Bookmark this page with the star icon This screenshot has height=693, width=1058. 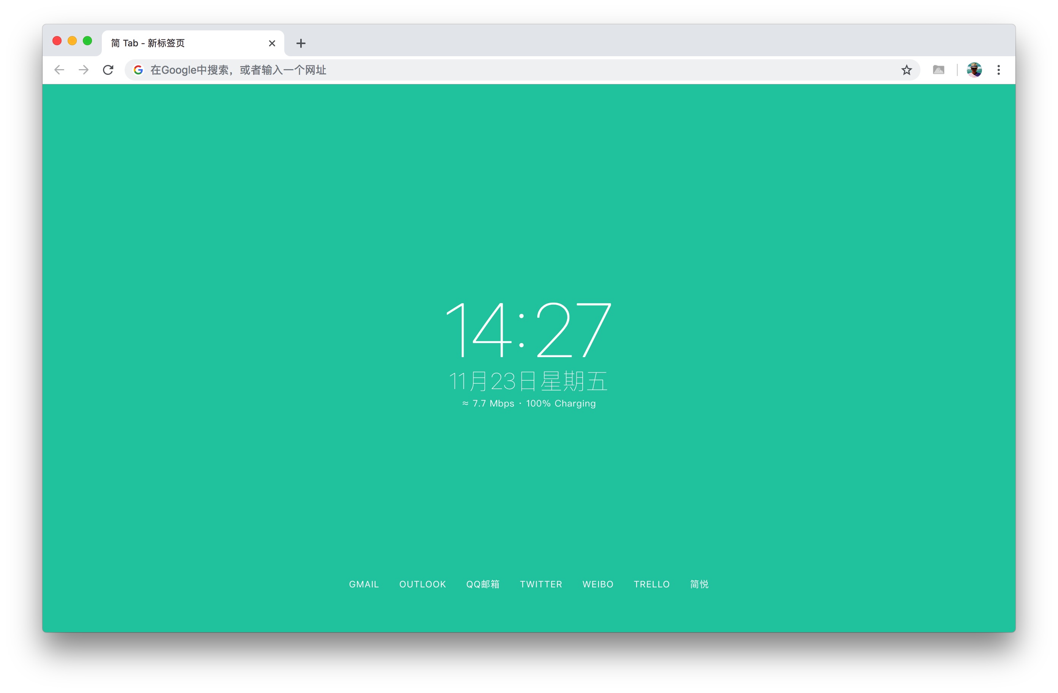(x=906, y=70)
